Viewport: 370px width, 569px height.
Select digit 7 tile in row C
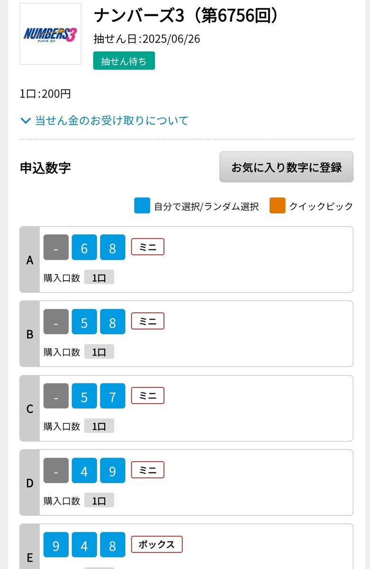click(113, 396)
